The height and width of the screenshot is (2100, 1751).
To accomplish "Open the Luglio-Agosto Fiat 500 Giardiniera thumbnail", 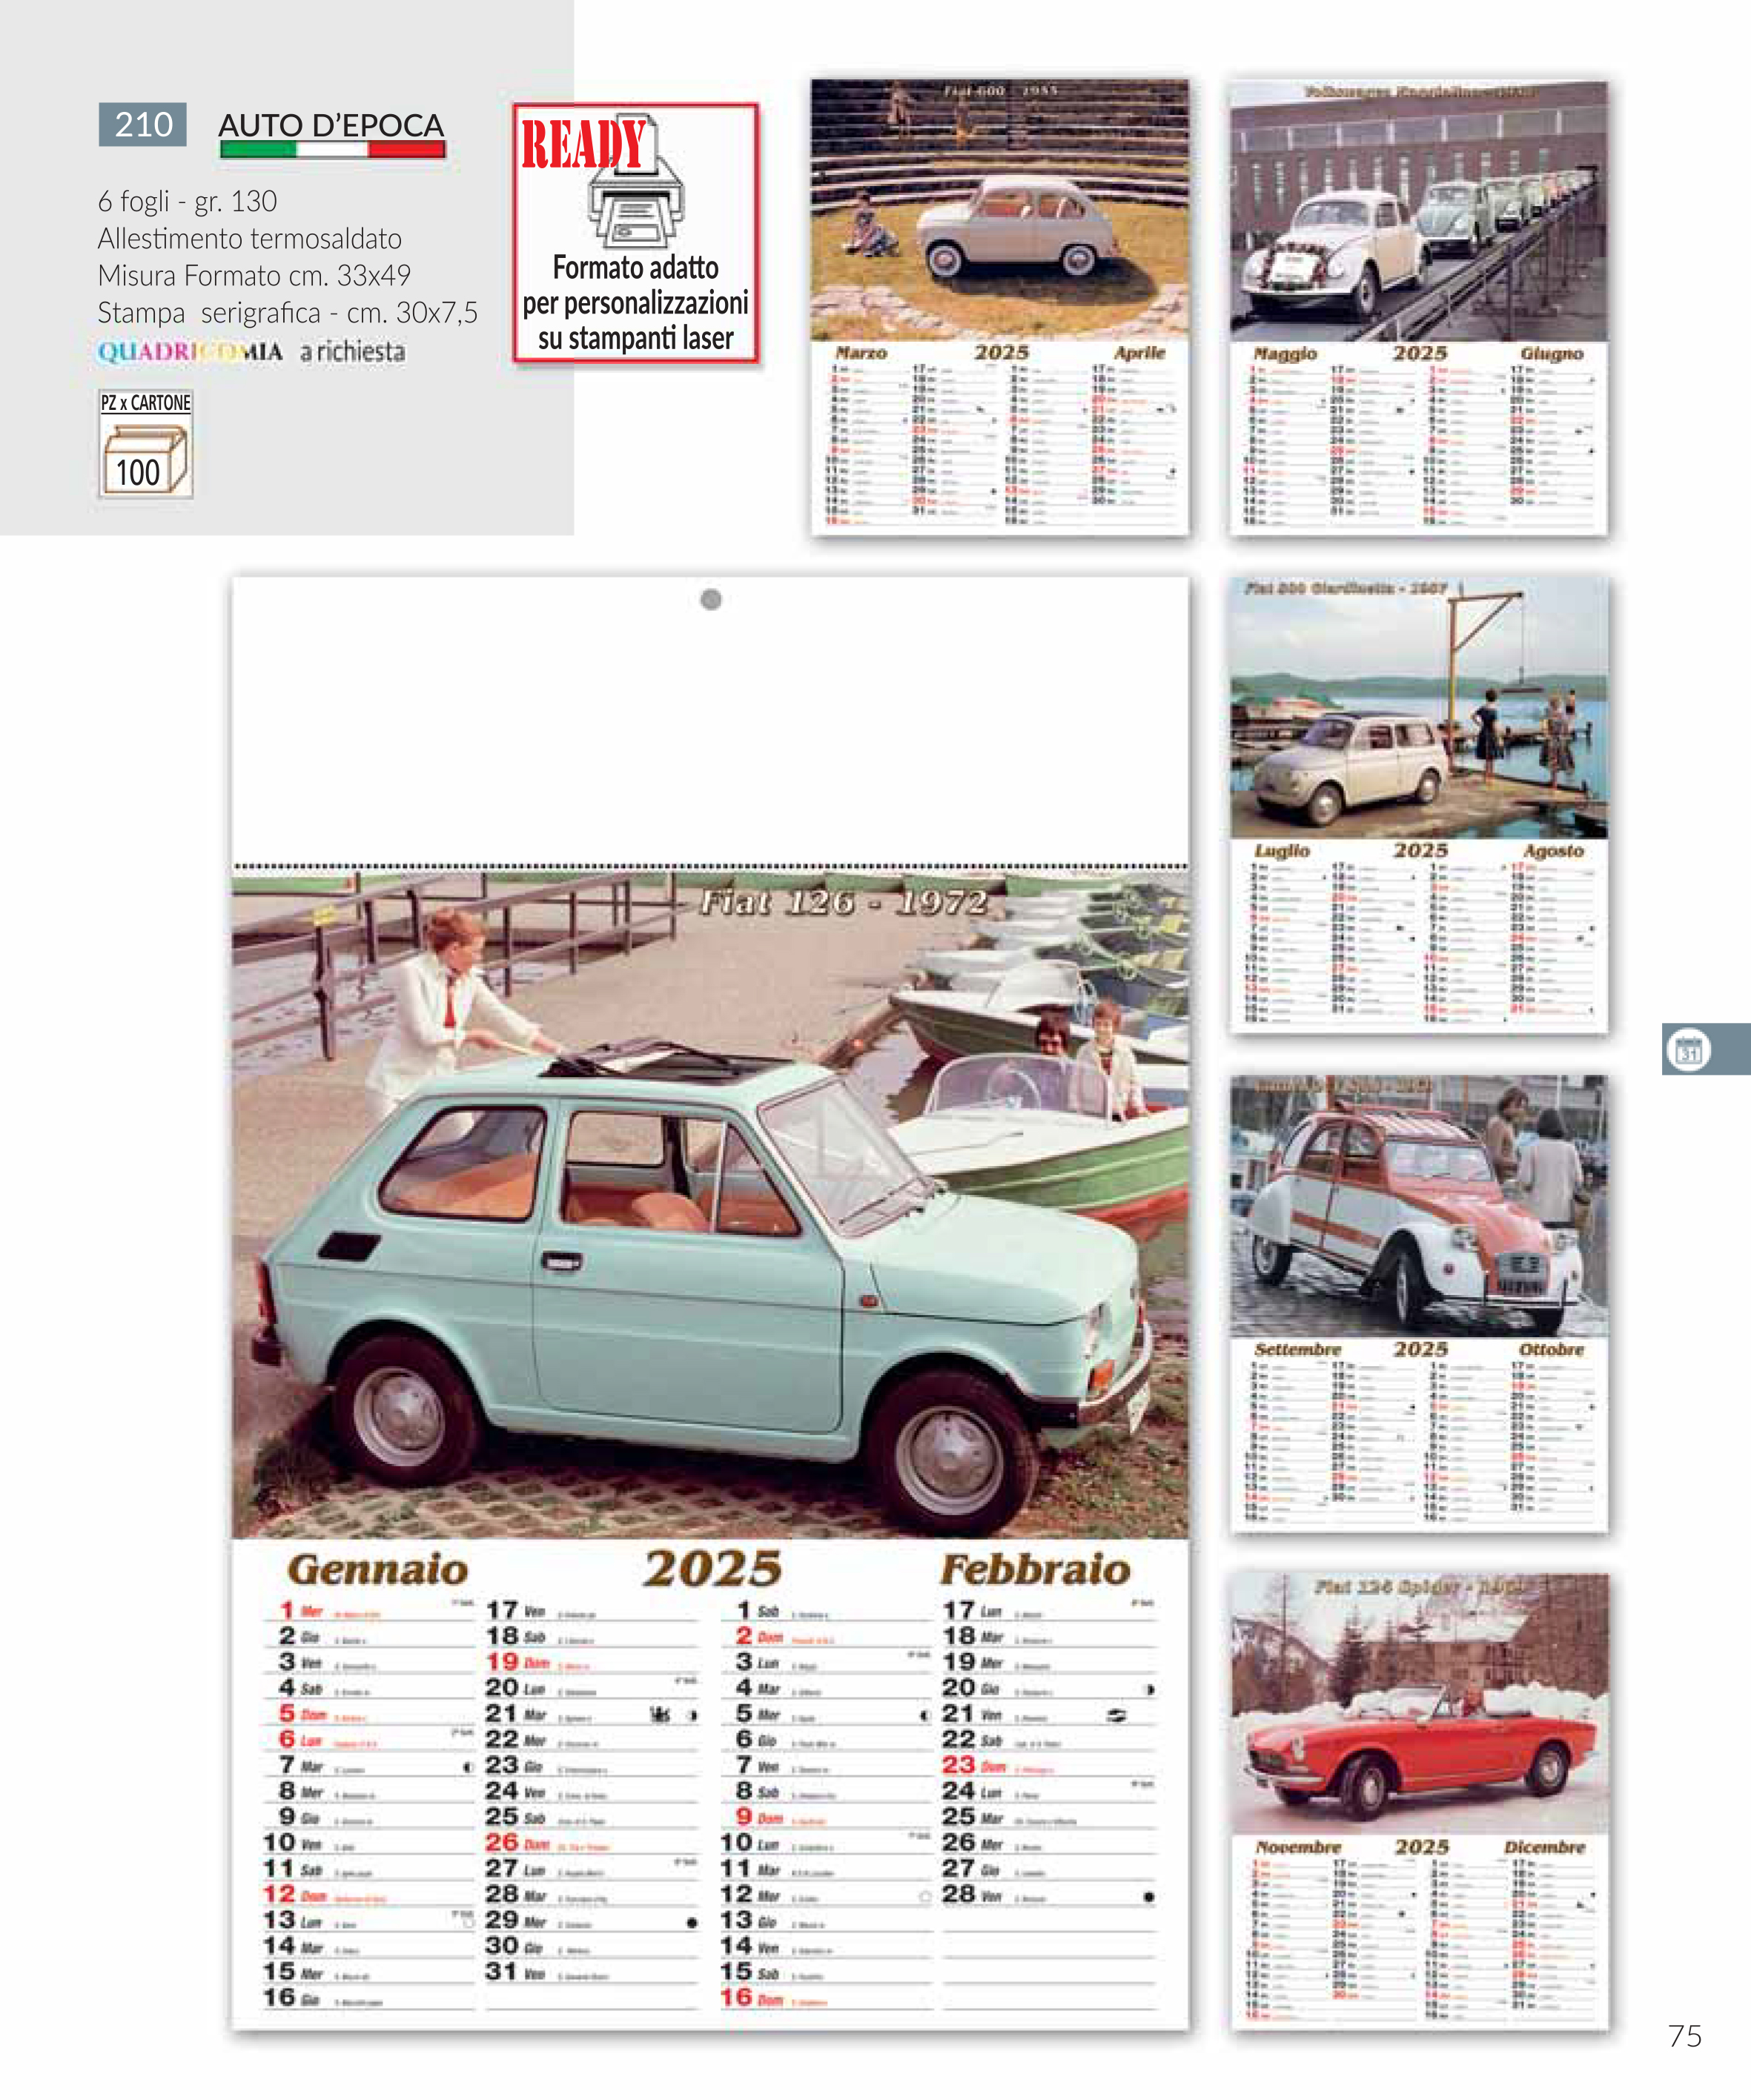I will pos(1419,805).
